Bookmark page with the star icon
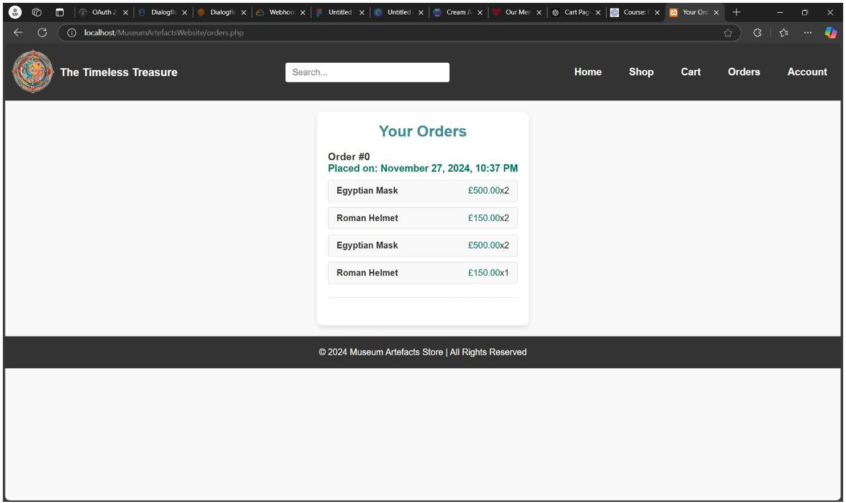846x503 pixels. coord(728,33)
